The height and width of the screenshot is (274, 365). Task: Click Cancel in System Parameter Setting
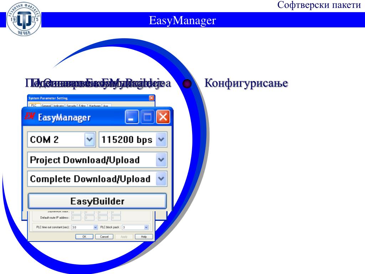click(104, 237)
